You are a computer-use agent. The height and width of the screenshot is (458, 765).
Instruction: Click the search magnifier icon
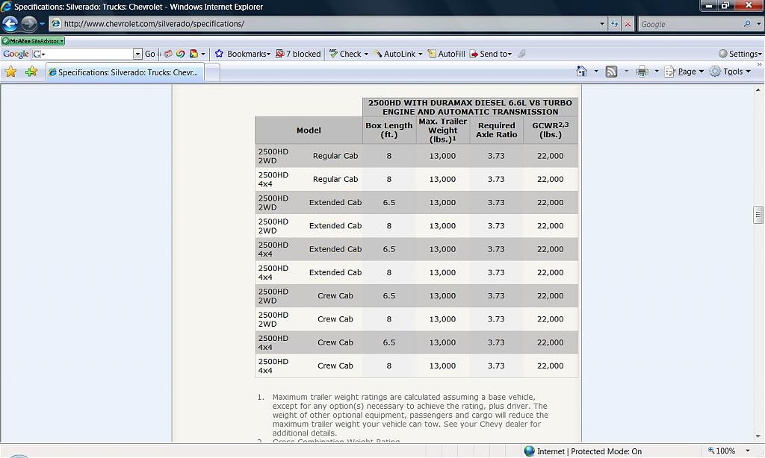[x=748, y=24]
